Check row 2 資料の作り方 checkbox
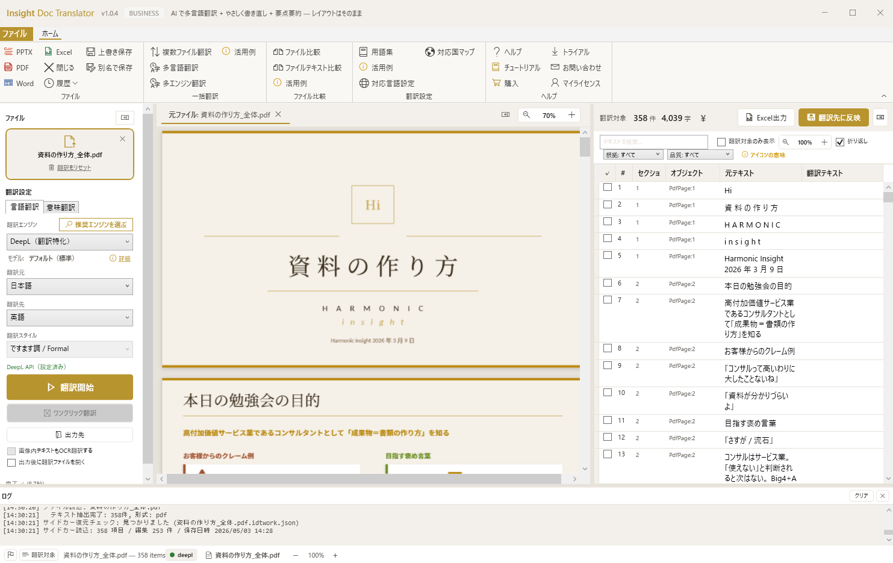The image size is (893, 563). pyautogui.click(x=608, y=205)
